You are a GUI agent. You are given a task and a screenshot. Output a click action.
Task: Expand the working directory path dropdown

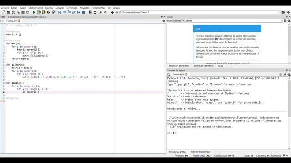(280, 12)
